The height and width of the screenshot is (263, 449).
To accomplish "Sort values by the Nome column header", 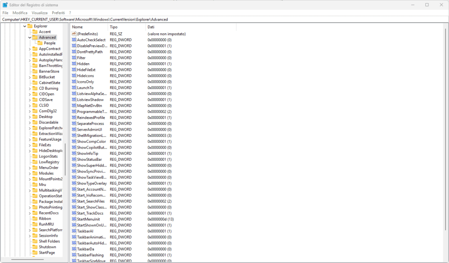I will click(x=89, y=27).
